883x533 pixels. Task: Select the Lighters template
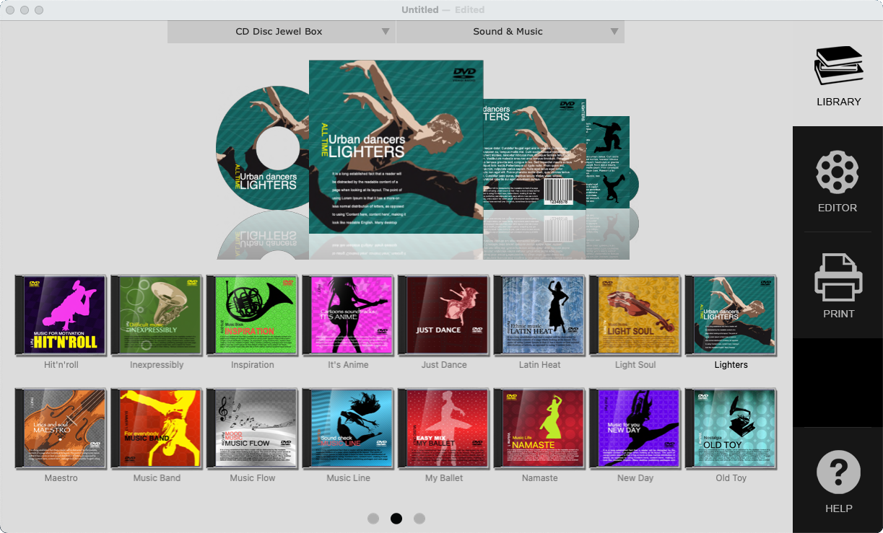pyautogui.click(x=731, y=314)
